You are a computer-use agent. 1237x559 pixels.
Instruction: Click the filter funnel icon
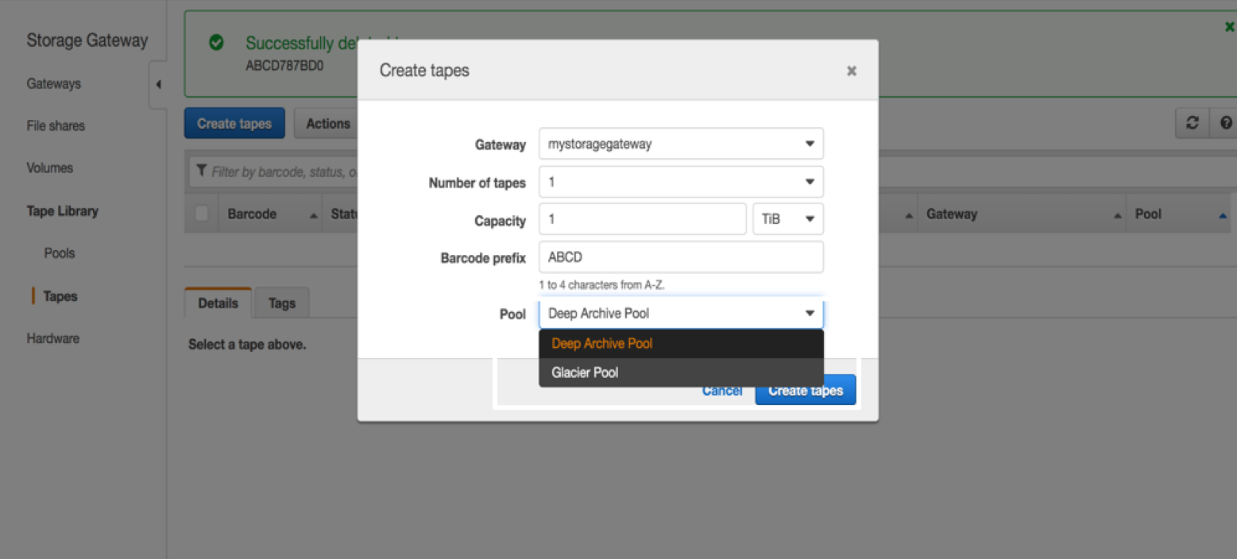201,172
